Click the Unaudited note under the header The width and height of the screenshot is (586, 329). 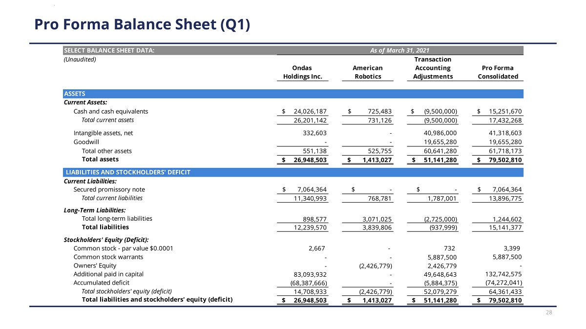[x=80, y=60]
